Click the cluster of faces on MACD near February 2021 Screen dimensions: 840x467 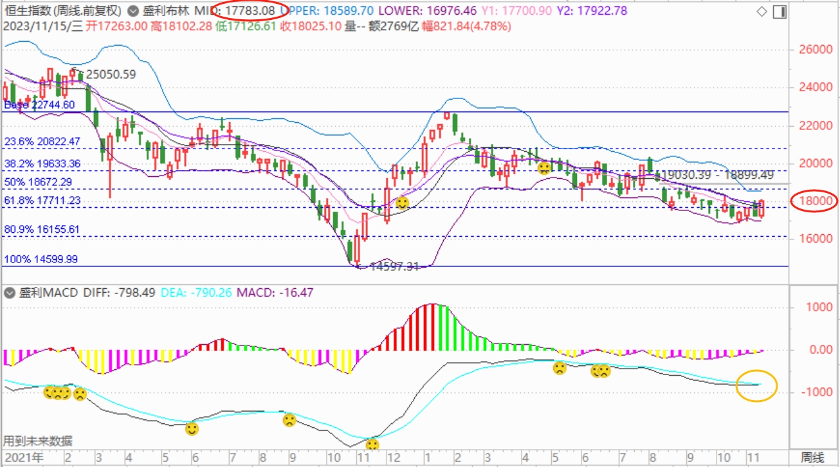click(57, 392)
